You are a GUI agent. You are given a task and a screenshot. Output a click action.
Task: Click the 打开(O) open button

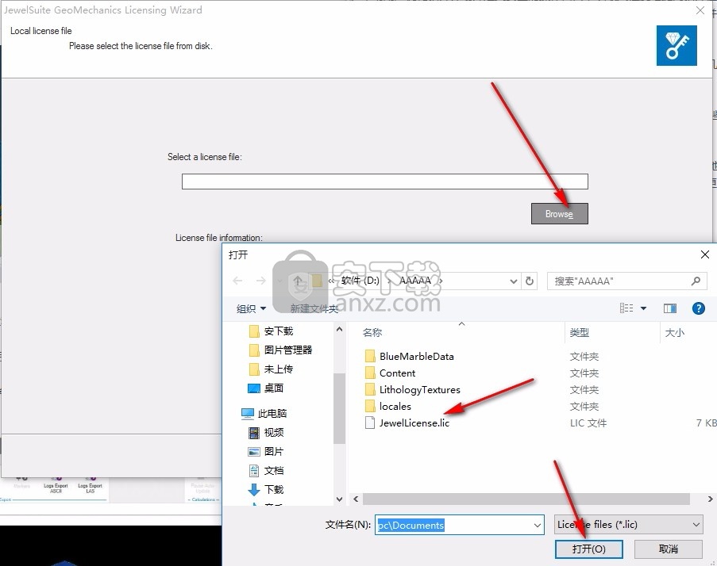point(588,549)
